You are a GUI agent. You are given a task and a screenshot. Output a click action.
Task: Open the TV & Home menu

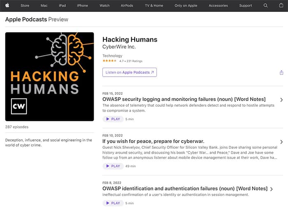154,5
